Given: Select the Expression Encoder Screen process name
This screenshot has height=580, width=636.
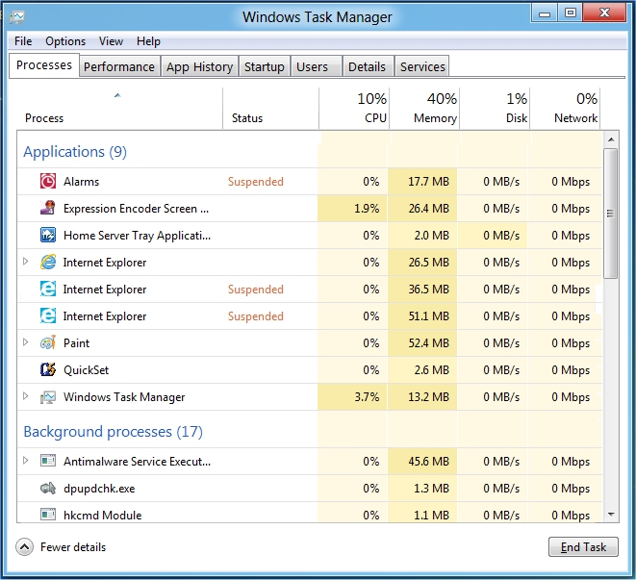Looking at the screenshot, I should (136, 209).
